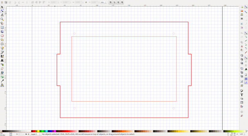Open Fill and Stroke dialog icon
Image resolution: width=248 pixels, height=136 pixels.
(242, 91)
